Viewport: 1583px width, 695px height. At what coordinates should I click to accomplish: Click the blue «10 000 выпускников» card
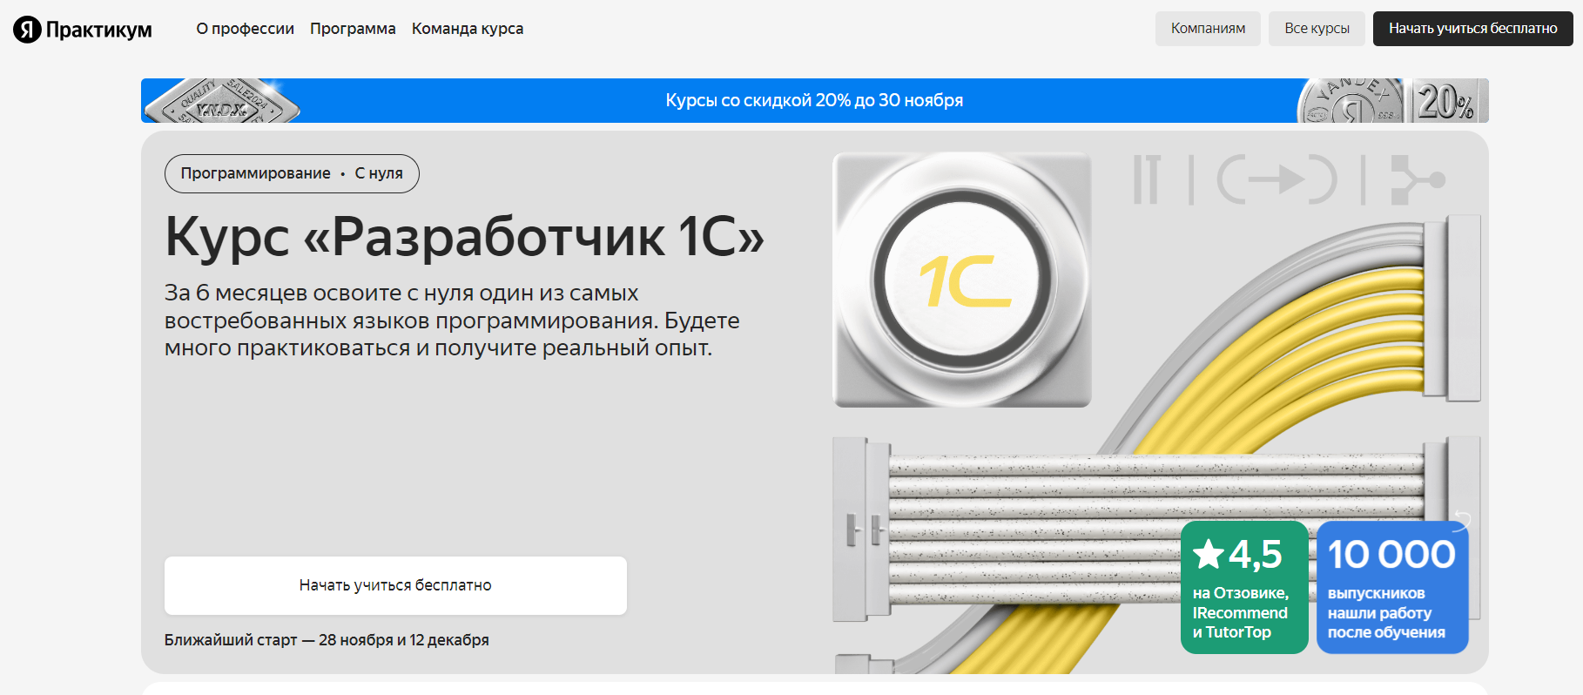click(1392, 587)
